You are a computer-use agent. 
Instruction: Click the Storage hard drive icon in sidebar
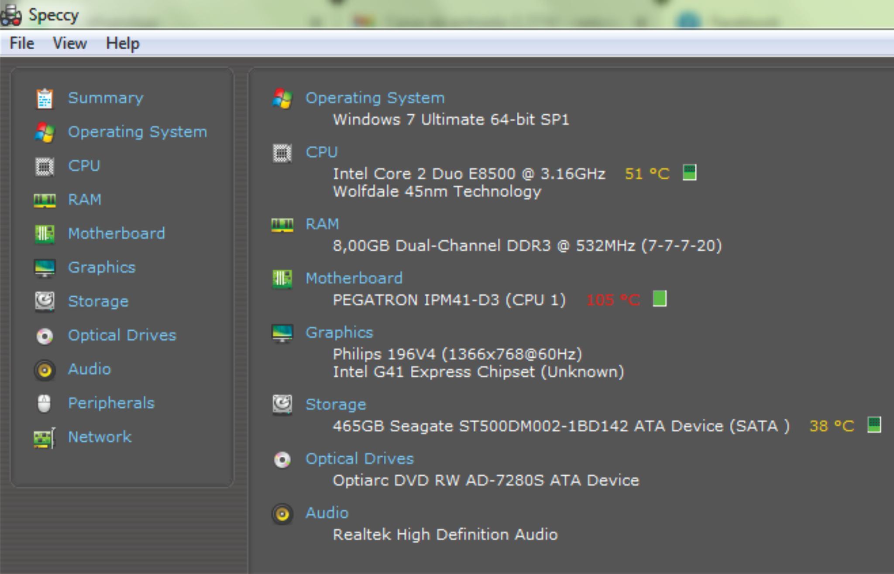45,302
